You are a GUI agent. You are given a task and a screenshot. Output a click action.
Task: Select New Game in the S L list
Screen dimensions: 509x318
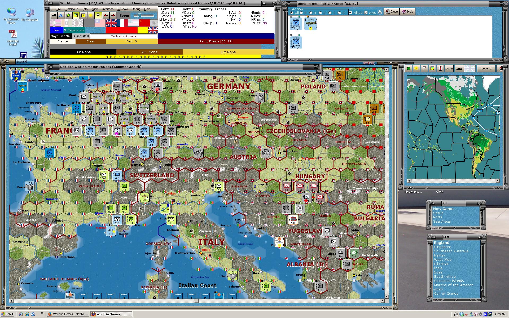(443, 209)
